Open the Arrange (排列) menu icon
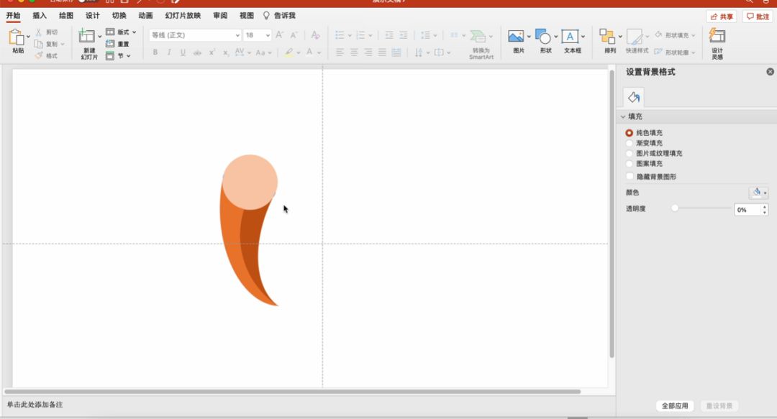This screenshot has width=777, height=419. point(607,36)
